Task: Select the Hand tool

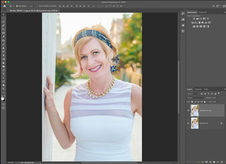Action: point(3,85)
